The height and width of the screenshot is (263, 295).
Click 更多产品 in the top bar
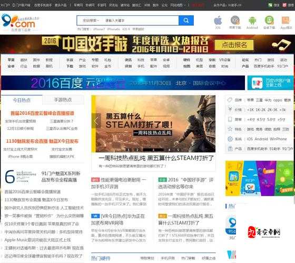click(61, 5)
